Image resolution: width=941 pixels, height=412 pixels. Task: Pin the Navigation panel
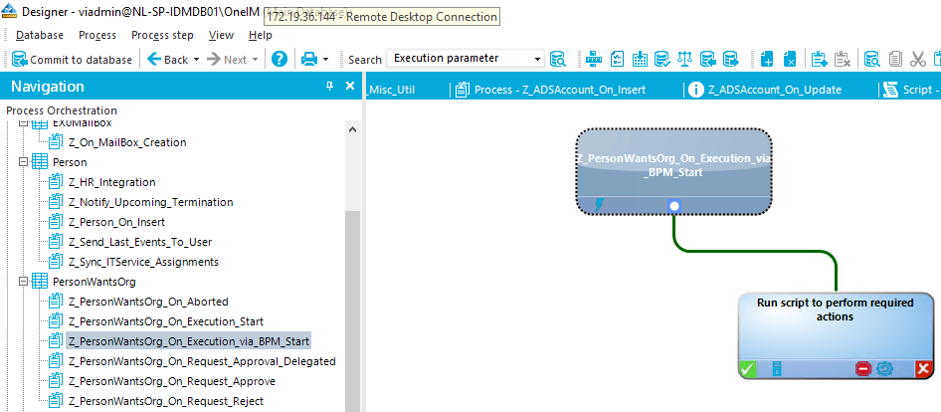tap(329, 86)
